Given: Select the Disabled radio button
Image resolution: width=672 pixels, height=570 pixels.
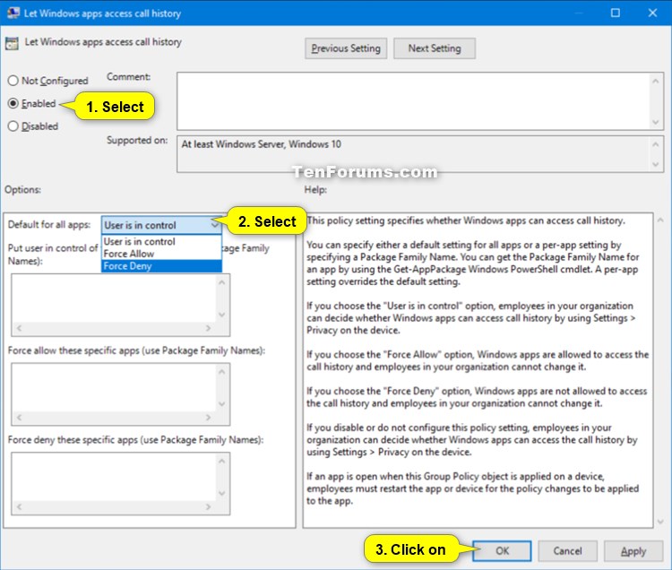Looking at the screenshot, I should [13, 126].
